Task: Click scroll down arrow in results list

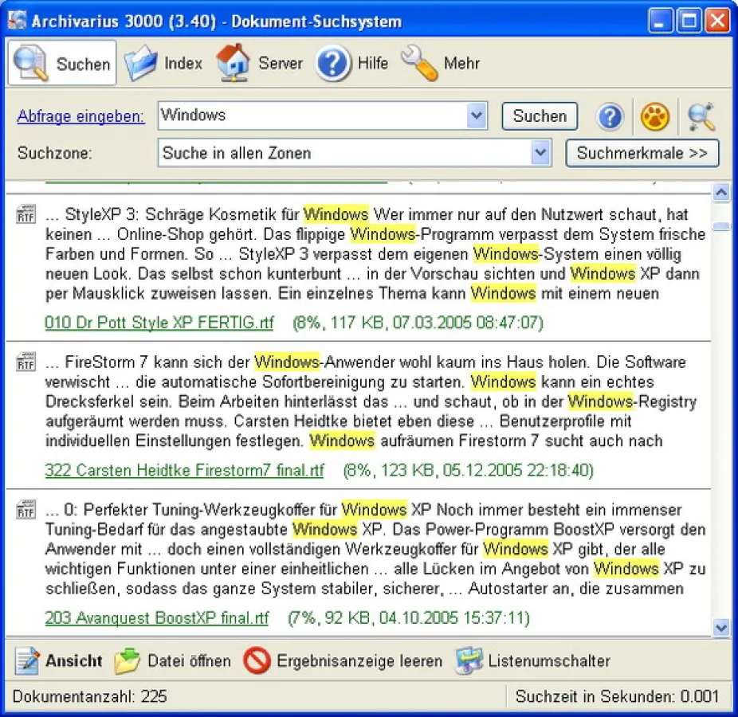Action: tap(721, 628)
